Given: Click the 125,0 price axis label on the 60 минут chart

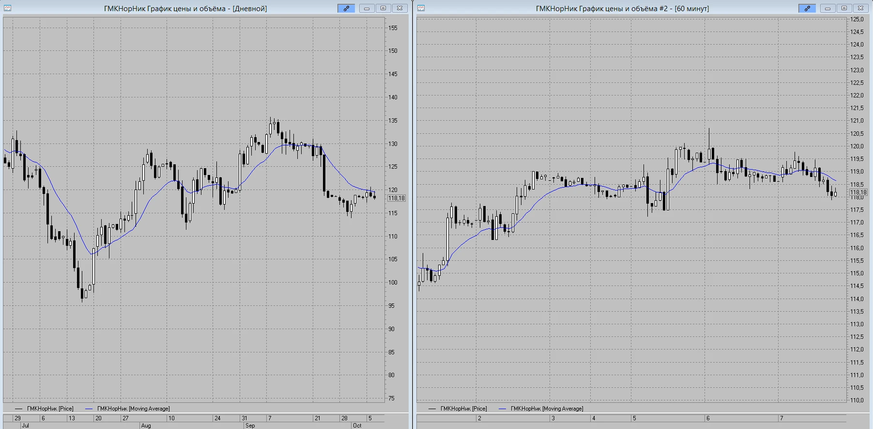Looking at the screenshot, I should (x=857, y=19).
